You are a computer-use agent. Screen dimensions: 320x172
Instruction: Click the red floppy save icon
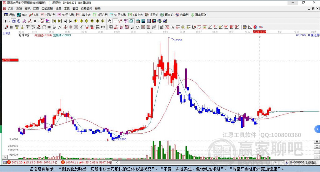pyautogui.click(x=154, y=21)
